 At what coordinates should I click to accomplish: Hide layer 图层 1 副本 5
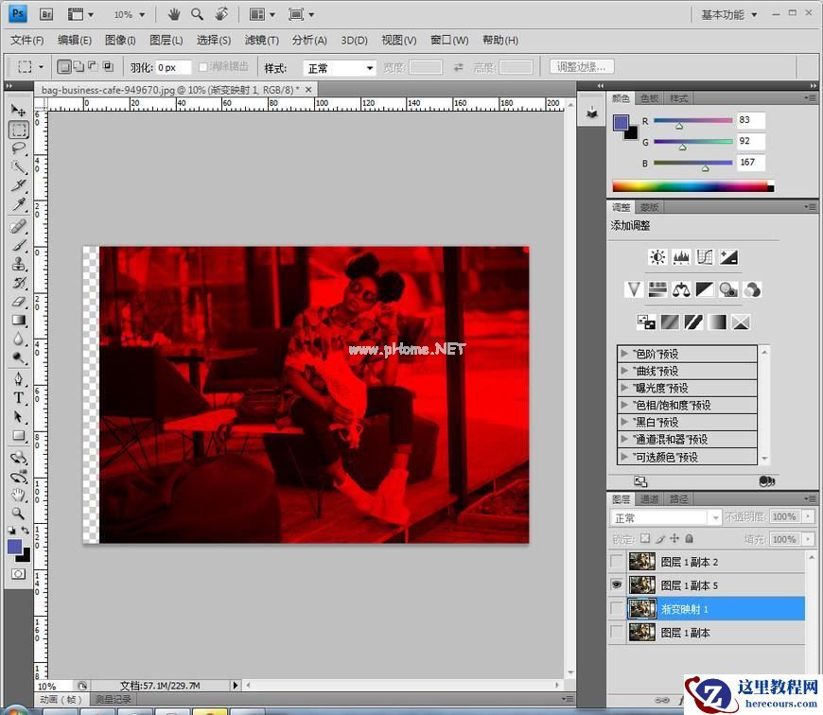pos(618,585)
